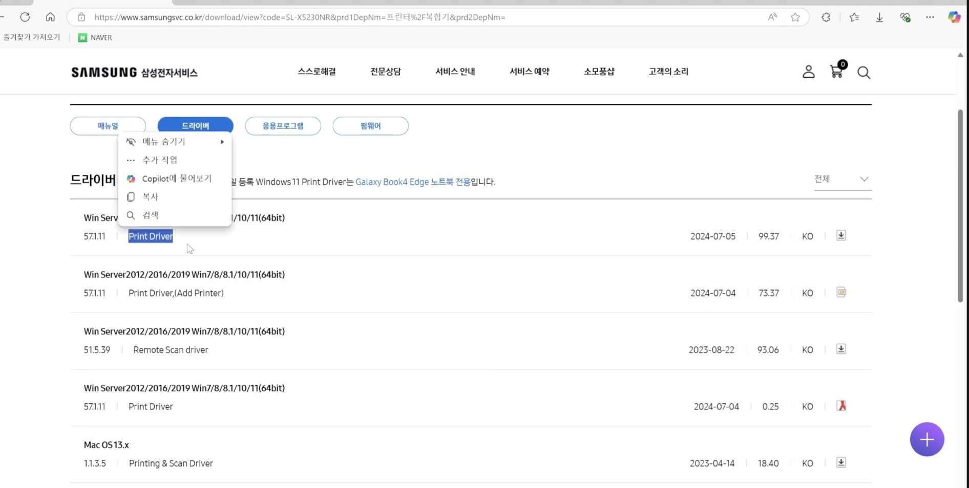This screenshot has width=969, height=488.
Task: Open user account icon
Action: coord(809,72)
